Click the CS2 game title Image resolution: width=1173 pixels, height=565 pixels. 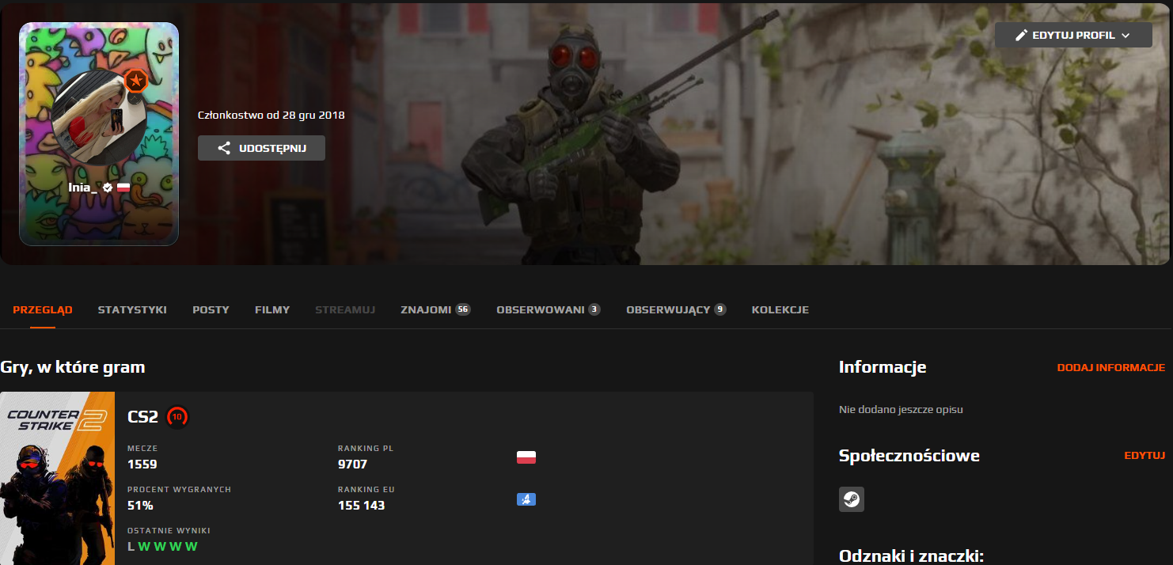point(143,416)
